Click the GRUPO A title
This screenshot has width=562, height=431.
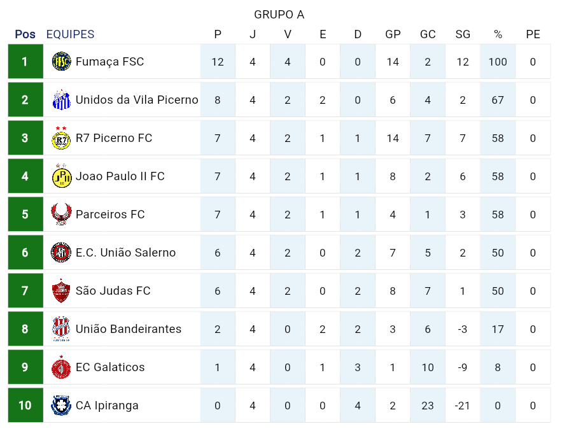[x=279, y=15]
